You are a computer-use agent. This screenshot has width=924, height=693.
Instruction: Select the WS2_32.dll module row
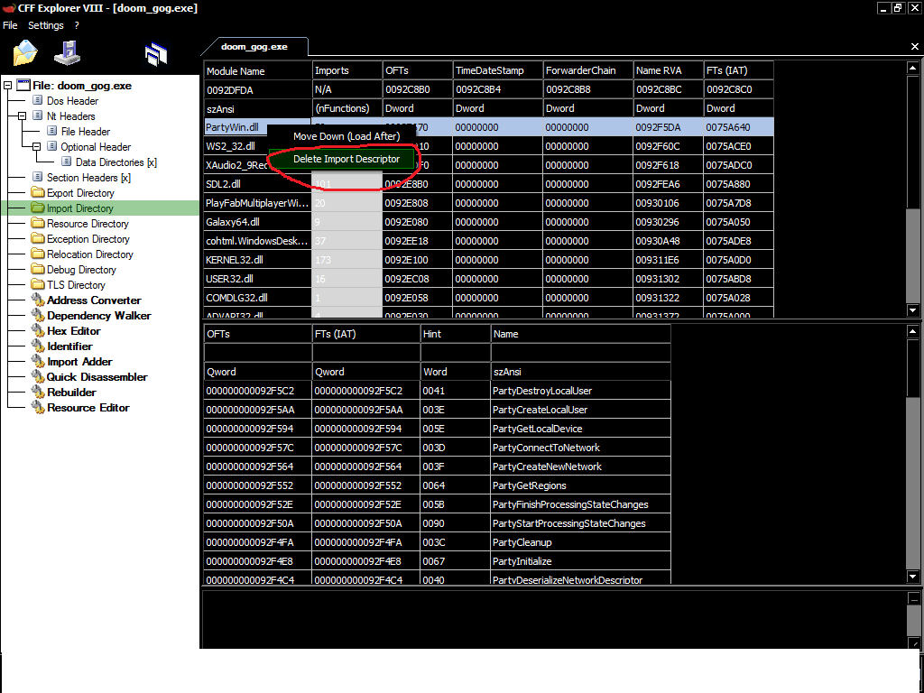[488, 146]
